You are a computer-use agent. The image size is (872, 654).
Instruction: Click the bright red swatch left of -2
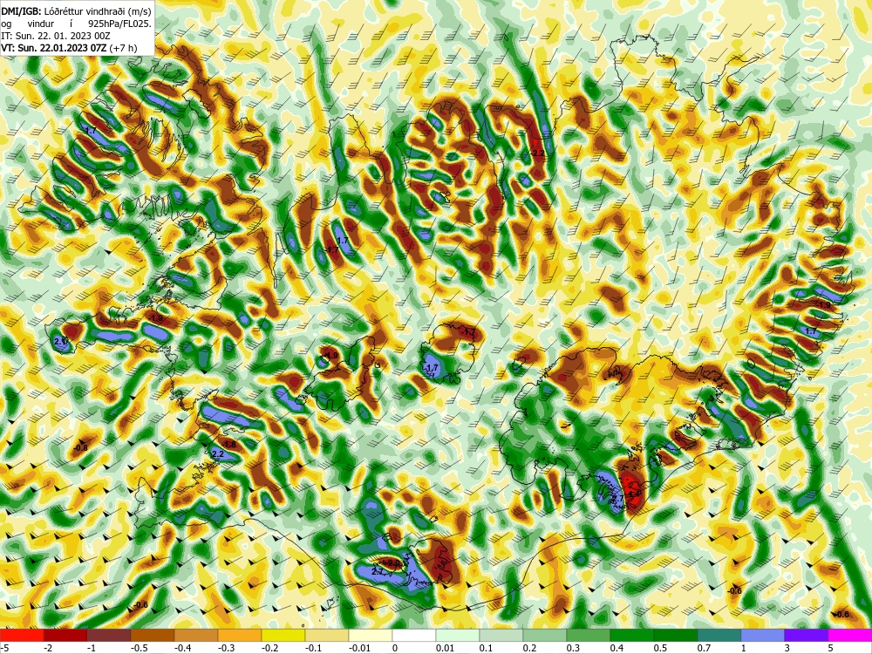22,635
